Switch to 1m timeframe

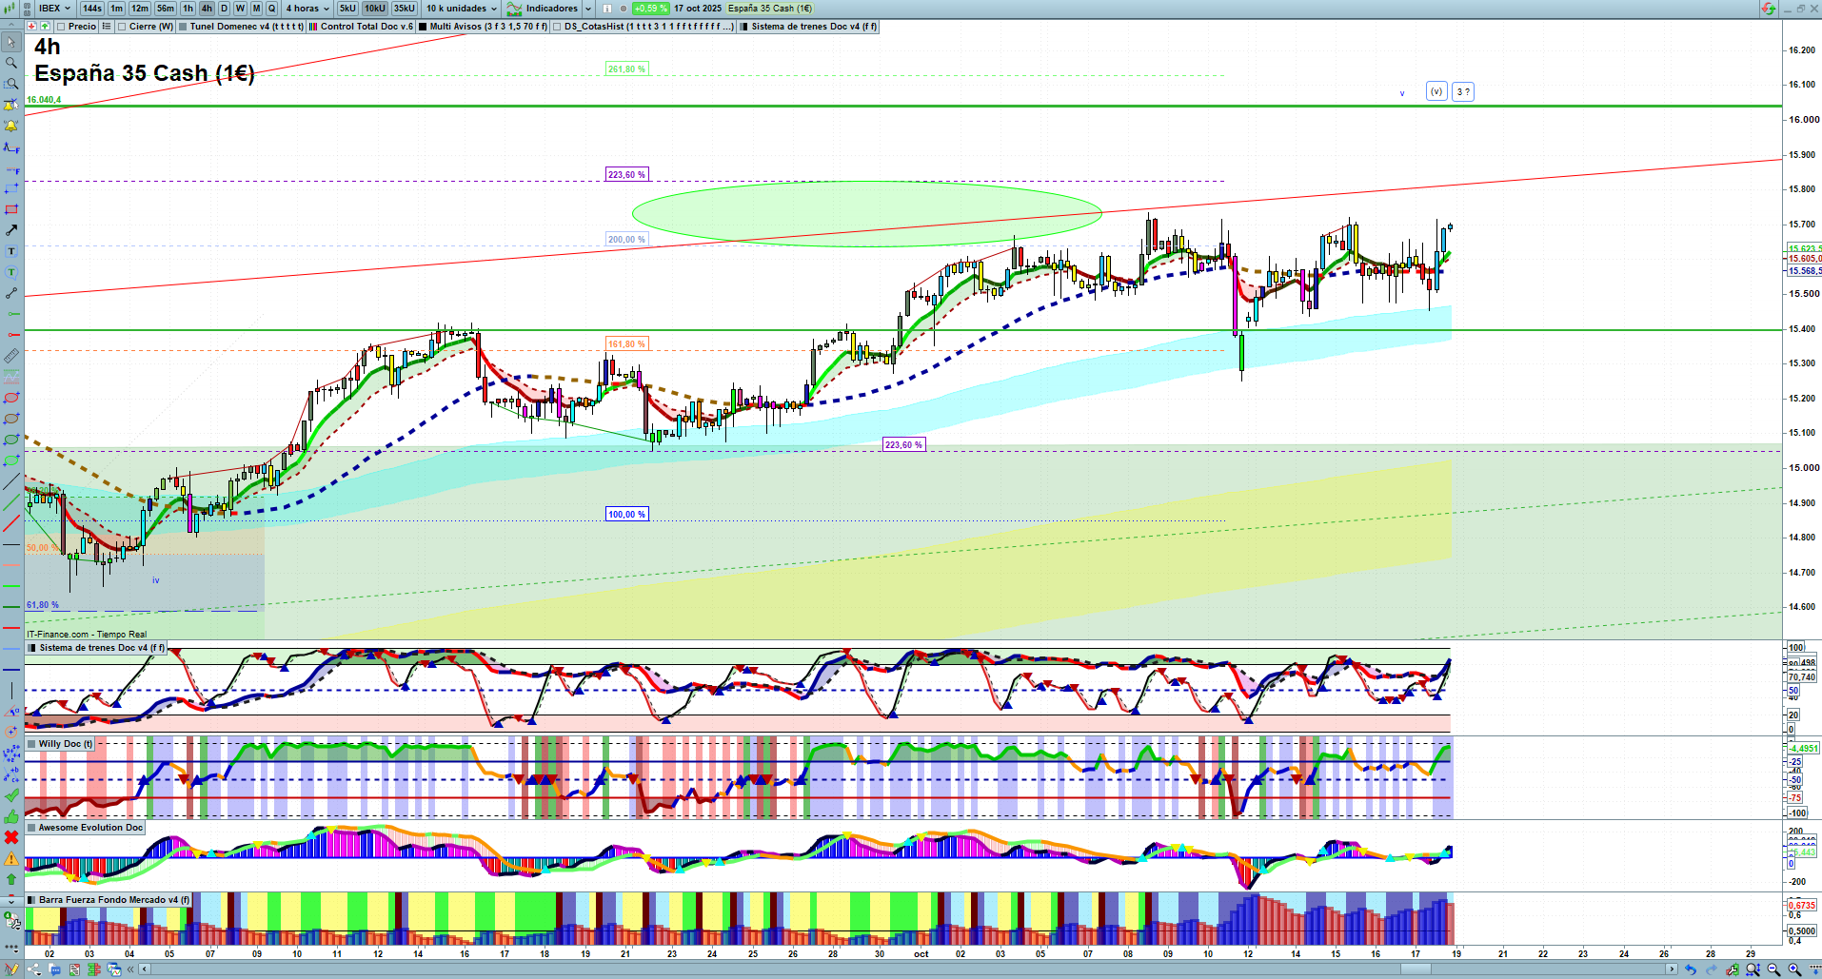(x=117, y=9)
